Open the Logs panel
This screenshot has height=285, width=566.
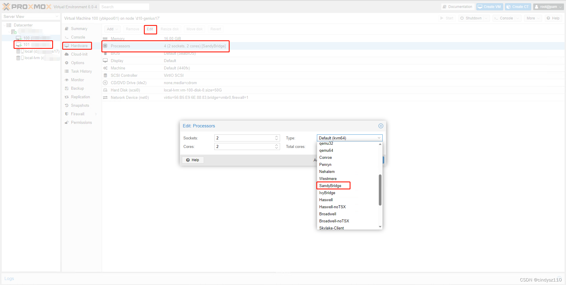pyautogui.click(x=9, y=279)
